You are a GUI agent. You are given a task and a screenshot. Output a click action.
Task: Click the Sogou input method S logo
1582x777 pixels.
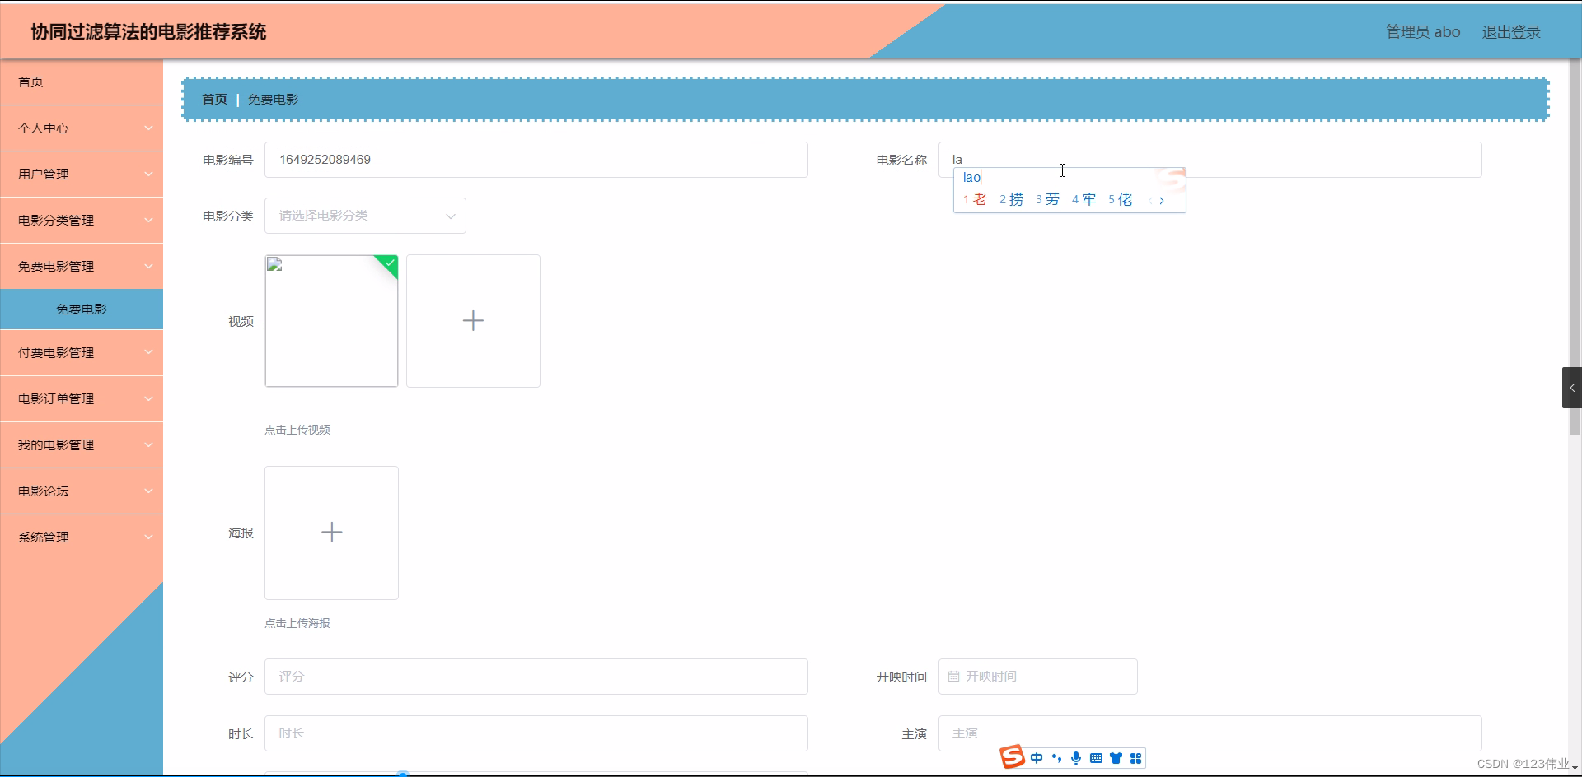pyautogui.click(x=1013, y=757)
